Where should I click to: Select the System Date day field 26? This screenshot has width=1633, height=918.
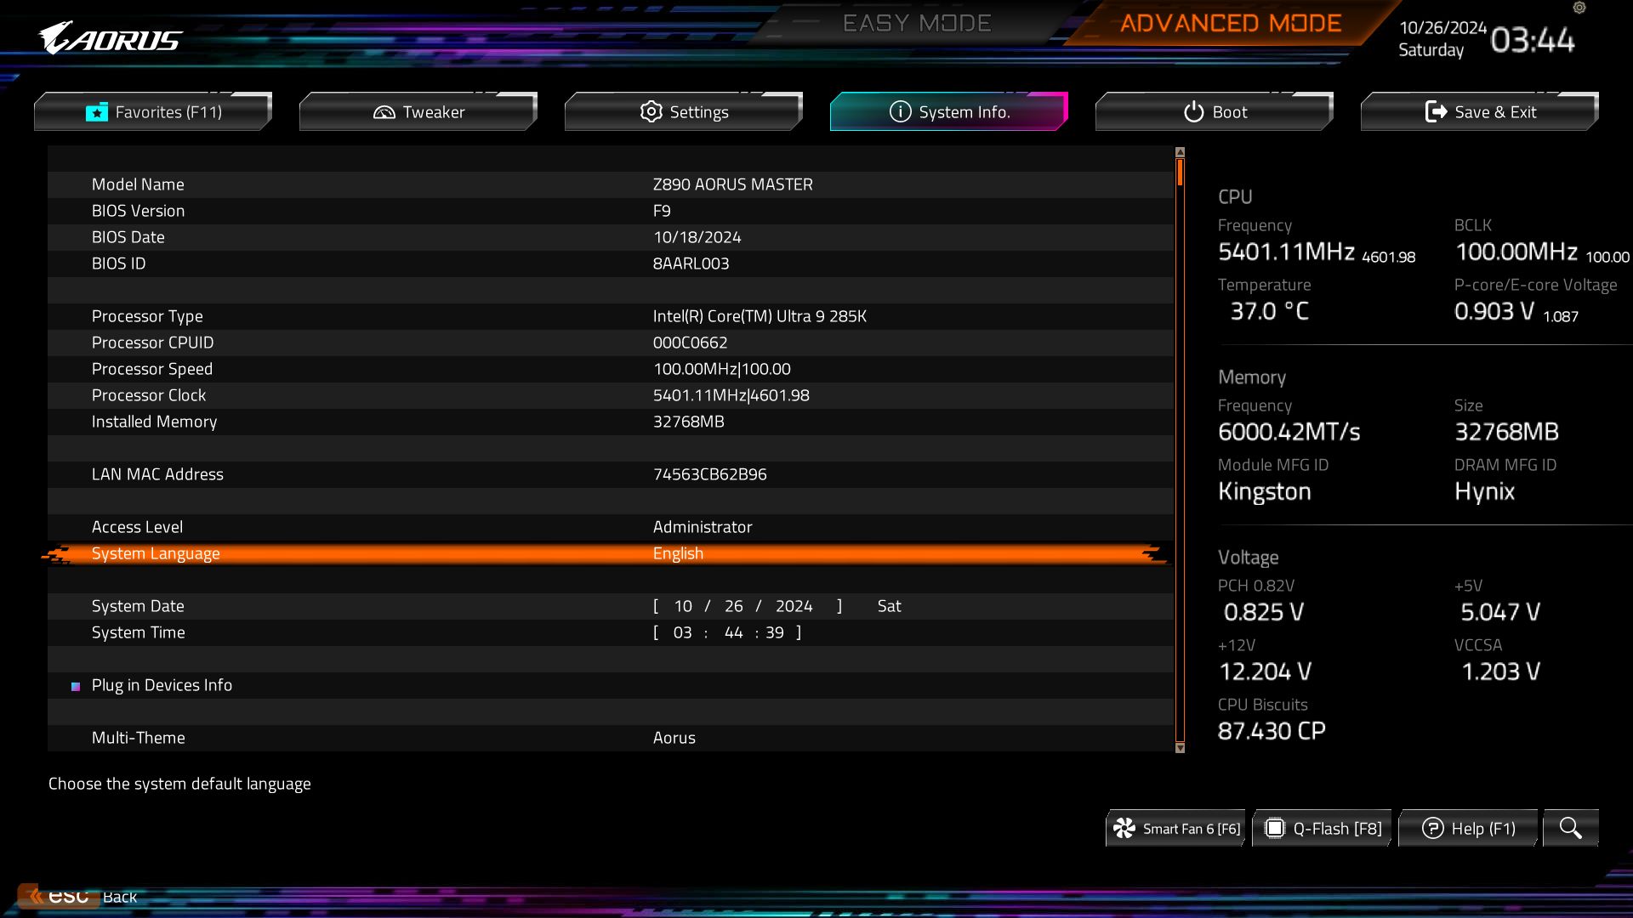(734, 606)
